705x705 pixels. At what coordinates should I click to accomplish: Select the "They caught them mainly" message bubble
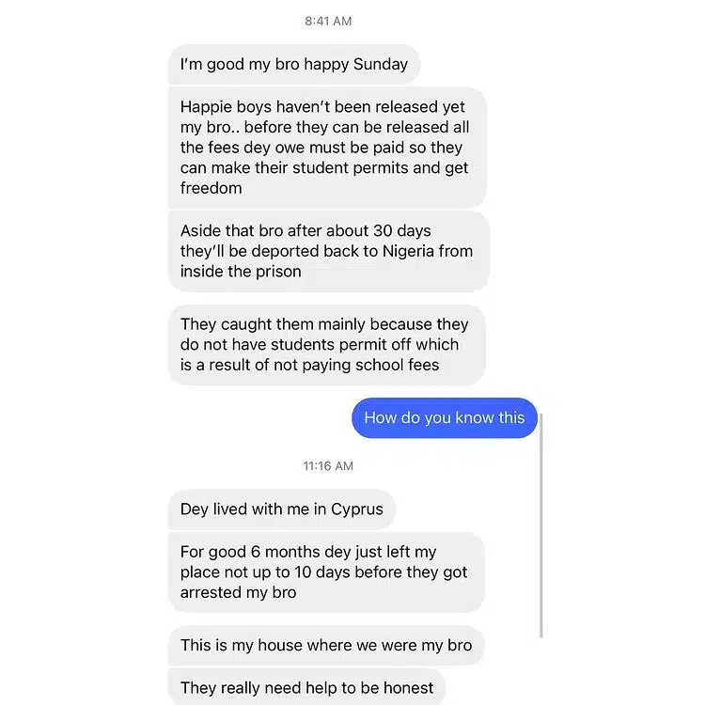pos(325,344)
